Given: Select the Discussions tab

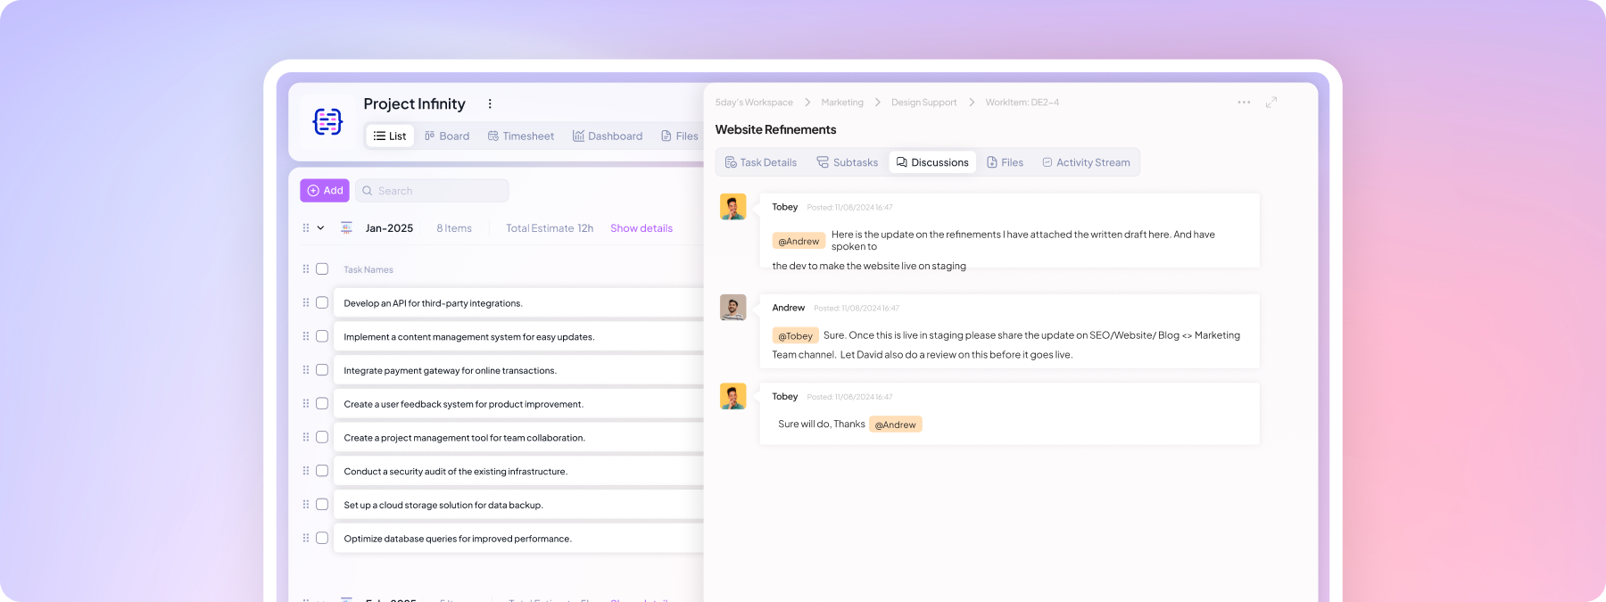Looking at the screenshot, I should coord(932,162).
